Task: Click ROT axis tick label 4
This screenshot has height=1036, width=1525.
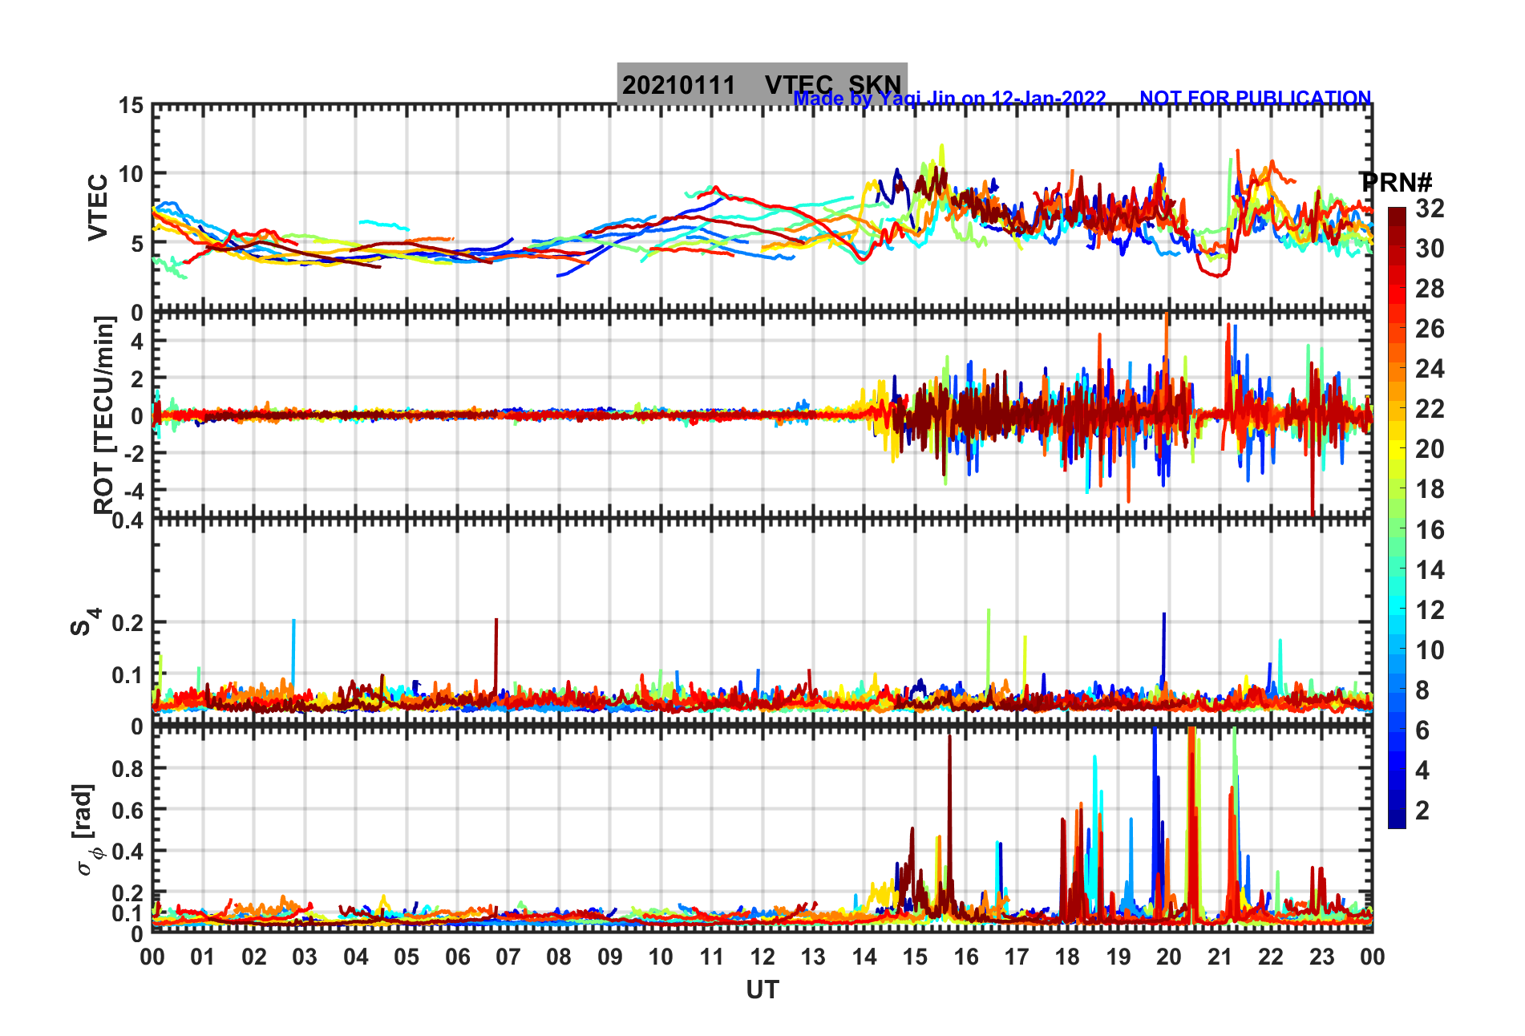Action: click(137, 342)
